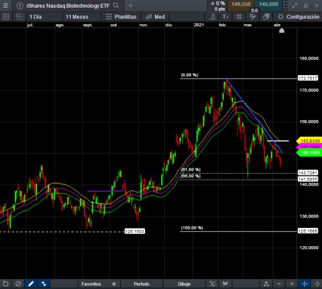Image resolution: width=322 pixels, height=289 pixels.
Task: Open the list panel icon left of grid layout
Action: coord(6,17)
